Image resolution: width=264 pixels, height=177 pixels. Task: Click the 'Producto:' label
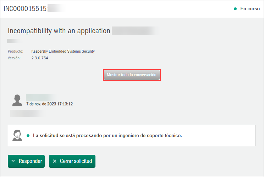tap(16, 51)
